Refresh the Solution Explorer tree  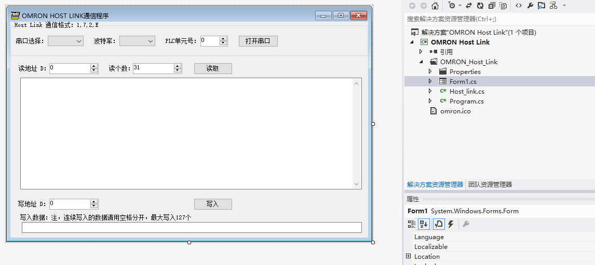[x=480, y=6]
